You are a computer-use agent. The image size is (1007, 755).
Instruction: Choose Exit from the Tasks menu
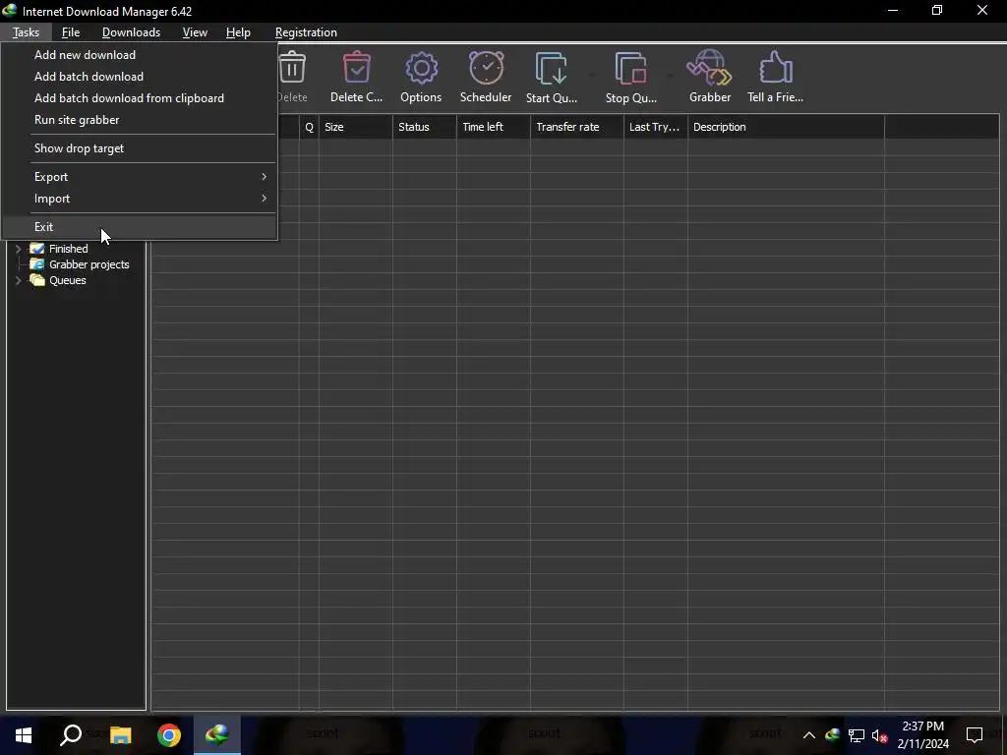point(140,227)
